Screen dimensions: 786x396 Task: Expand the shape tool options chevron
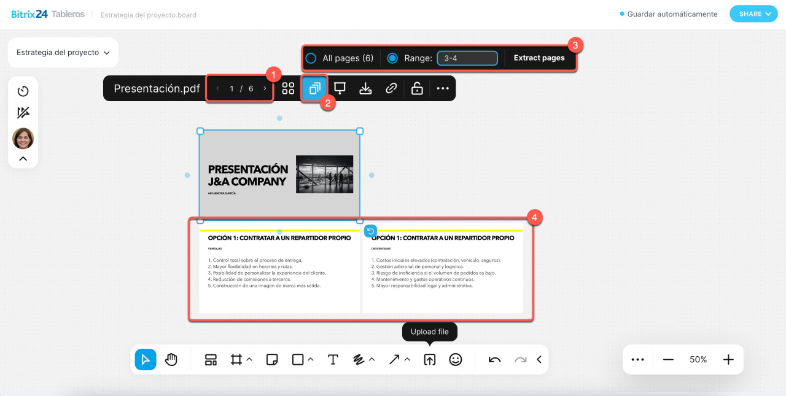(x=311, y=360)
